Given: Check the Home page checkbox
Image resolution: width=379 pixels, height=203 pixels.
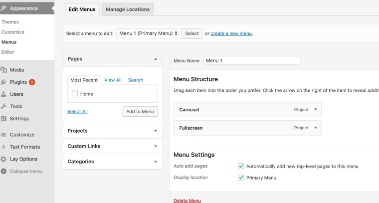Looking at the screenshot, I should point(75,94).
